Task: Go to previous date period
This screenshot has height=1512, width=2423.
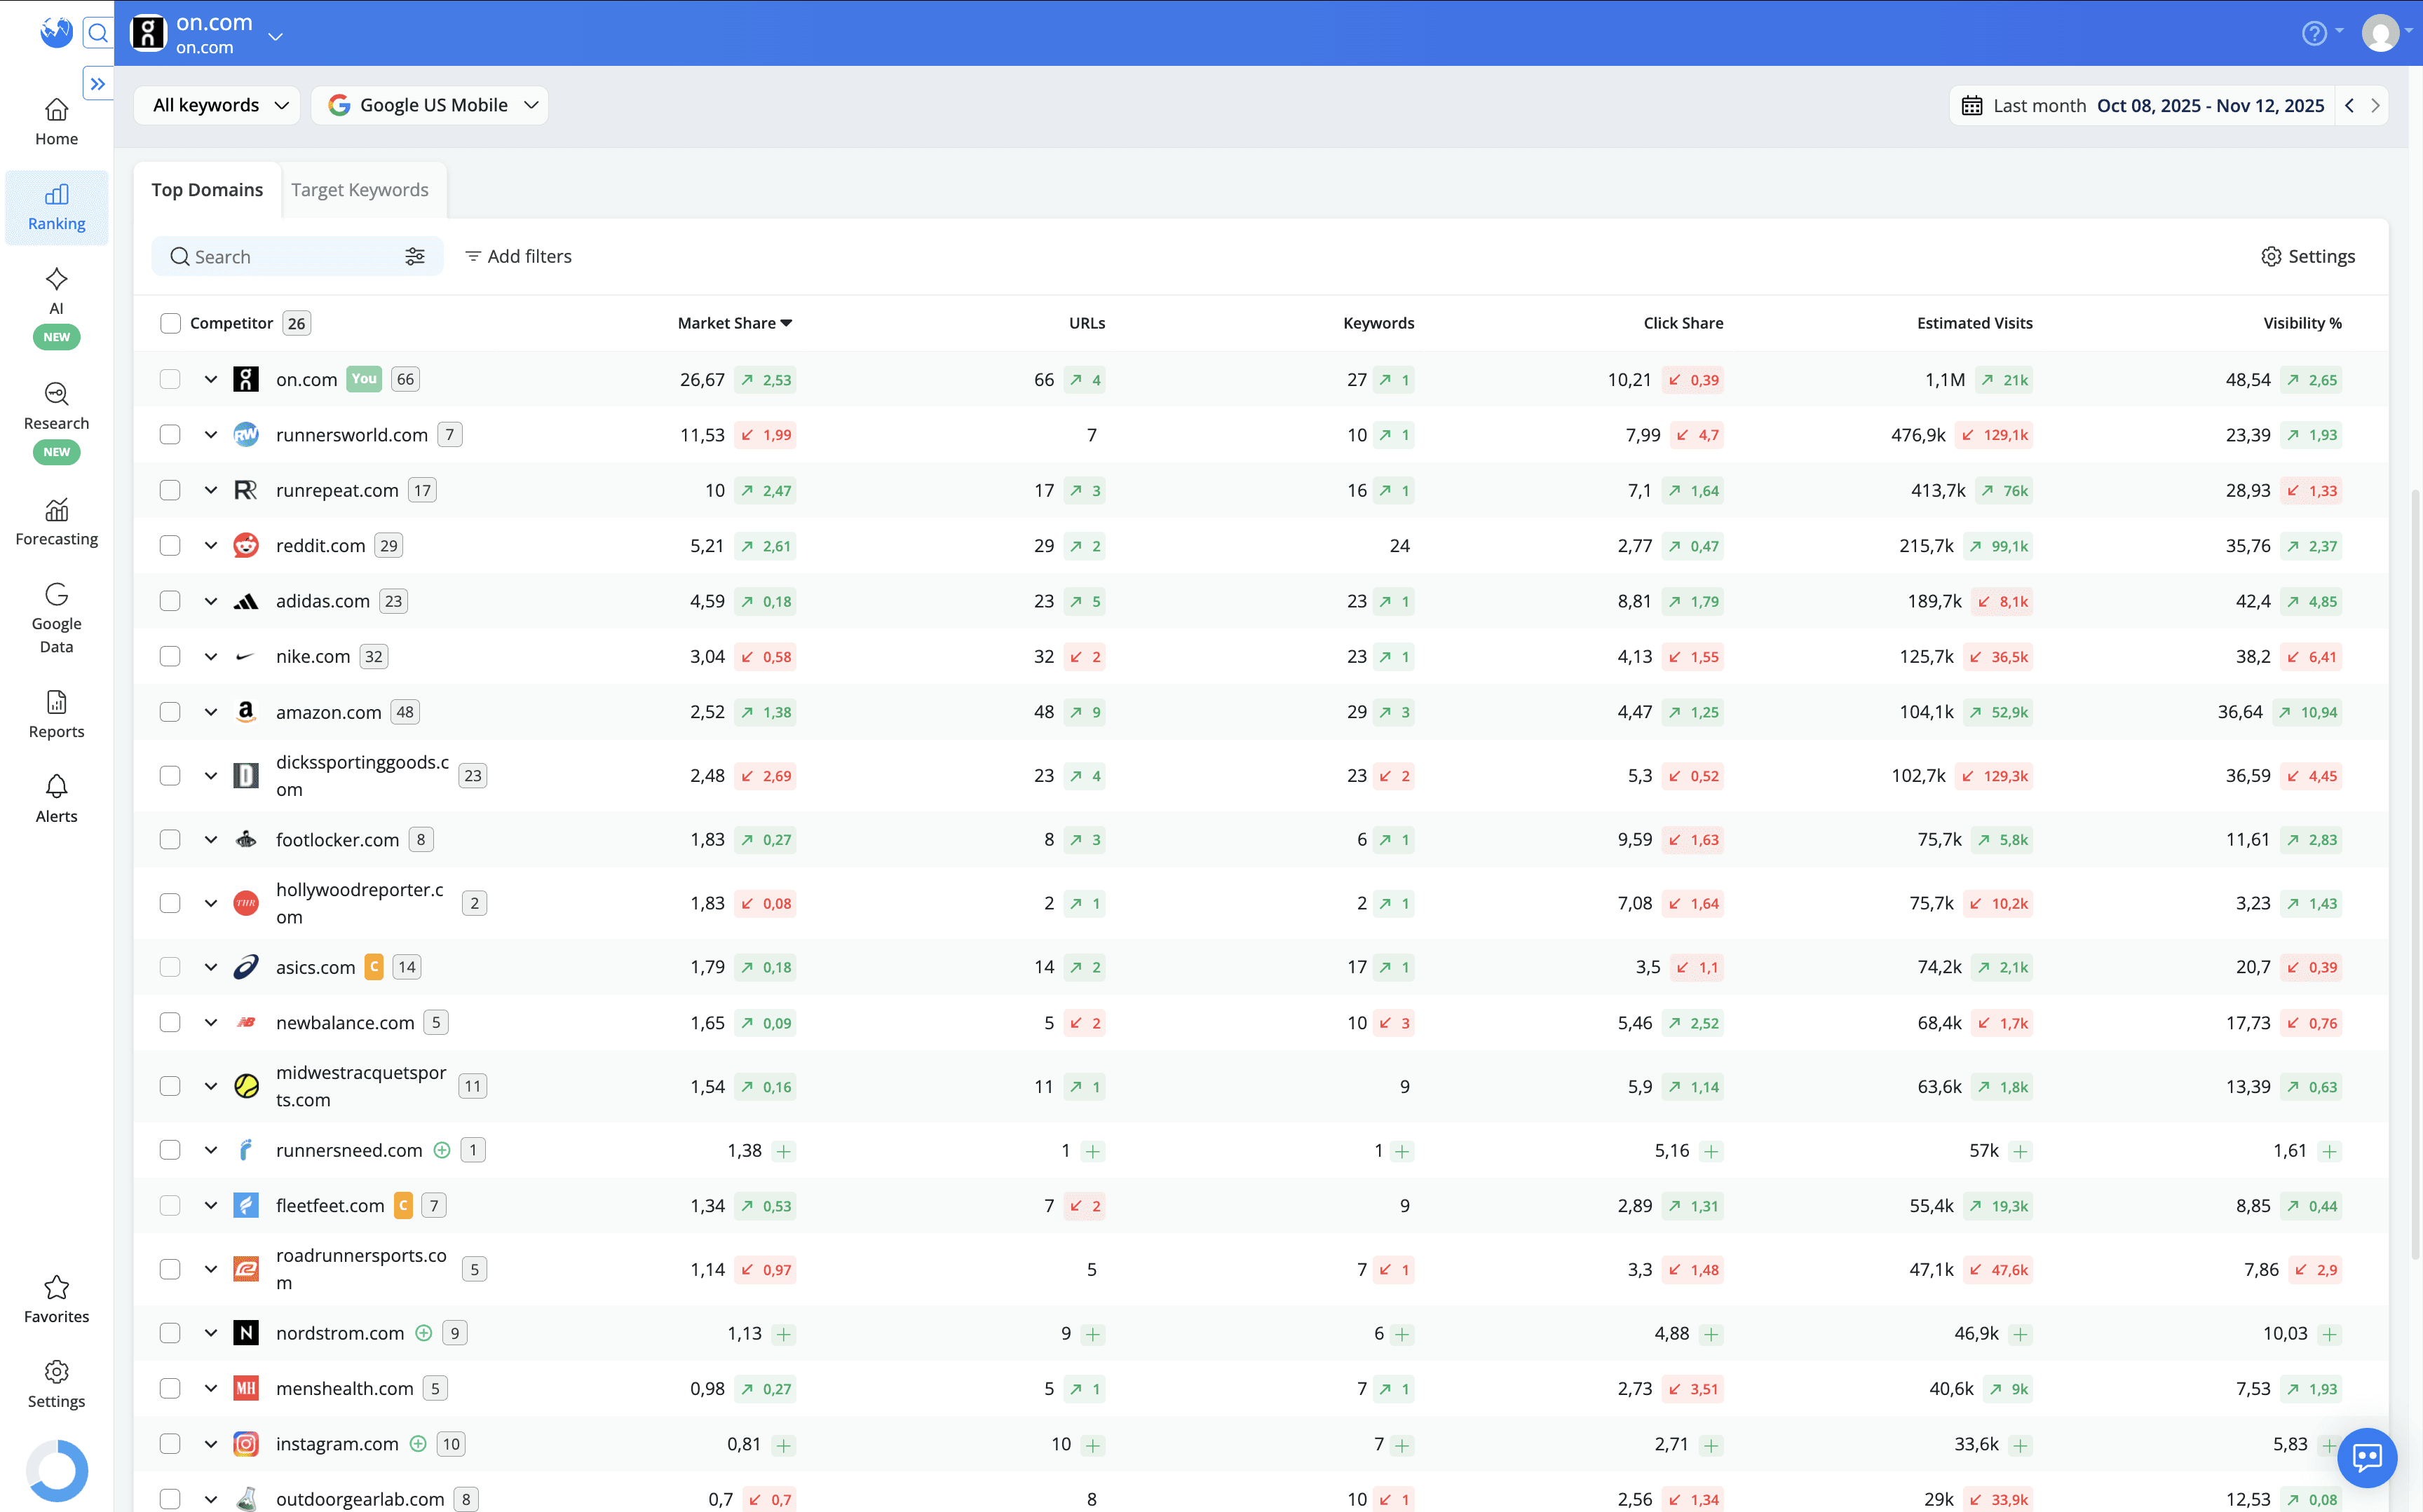Action: click(2349, 106)
